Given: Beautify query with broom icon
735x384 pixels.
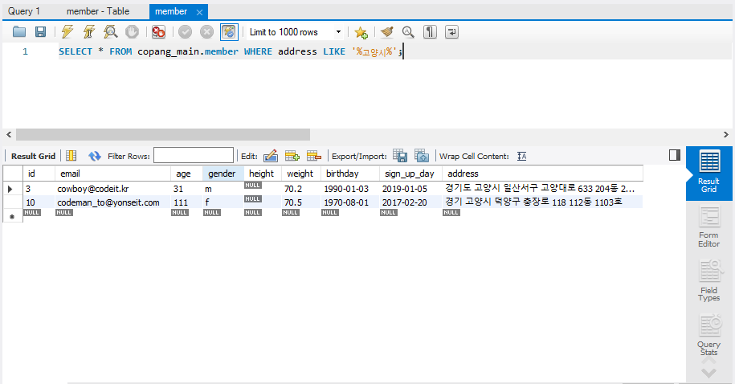Looking at the screenshot, I should [x=386, y=32].
